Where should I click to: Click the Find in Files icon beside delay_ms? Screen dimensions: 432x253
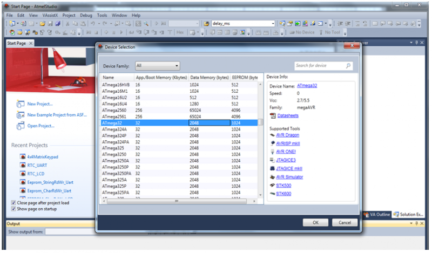[206, 24]
